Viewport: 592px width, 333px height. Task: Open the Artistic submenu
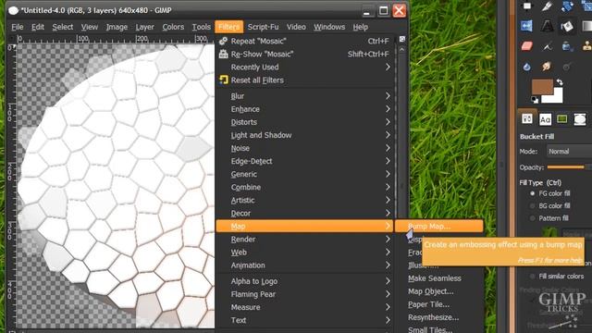(x=305, y=200)
